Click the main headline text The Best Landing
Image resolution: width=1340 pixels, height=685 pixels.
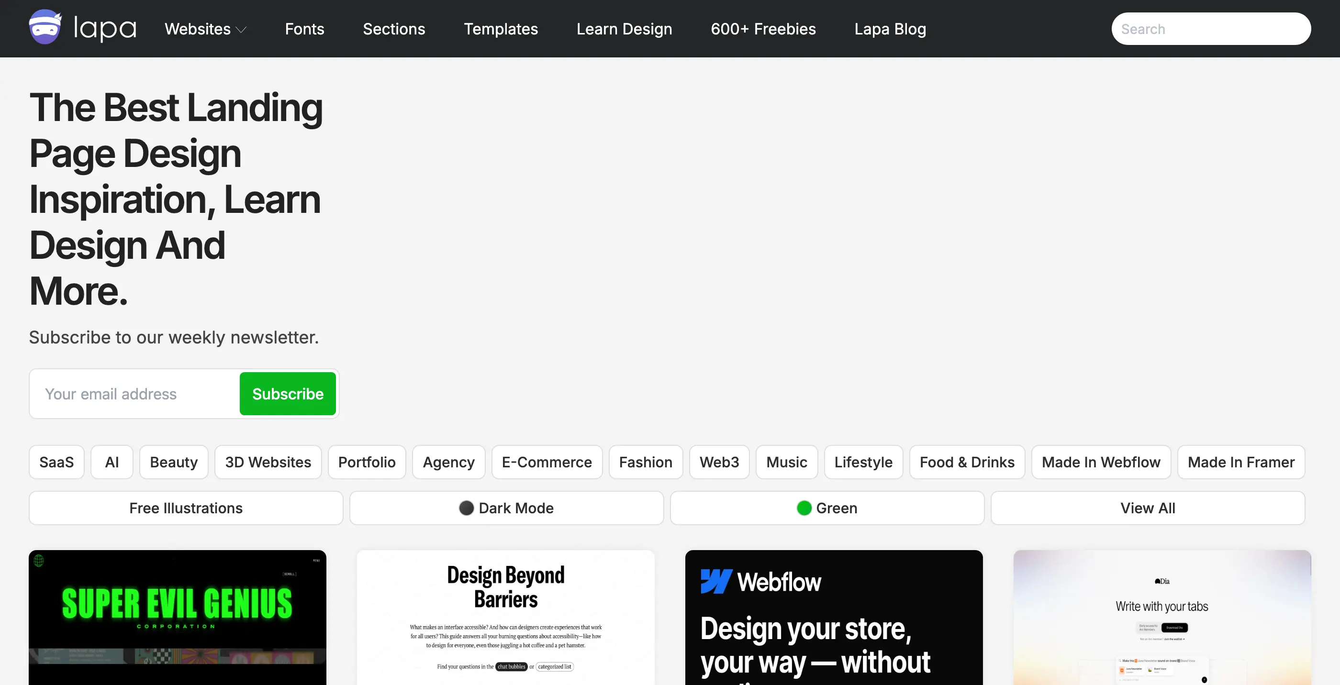point(176,108)
